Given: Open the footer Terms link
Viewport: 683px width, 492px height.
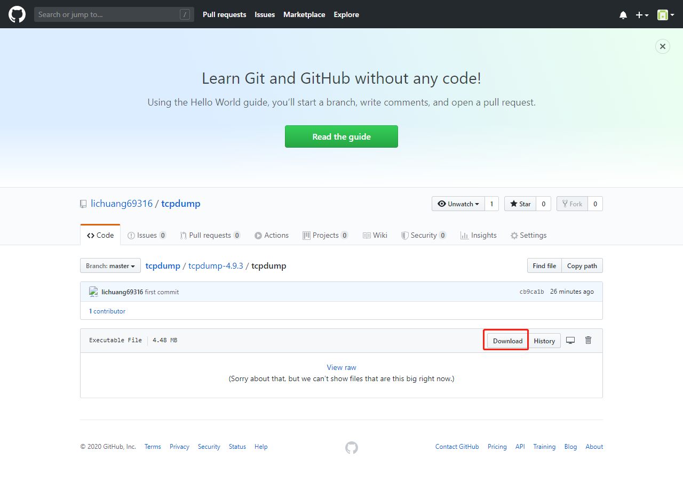Looking at the screenshot, I should (x=153, y=447).
